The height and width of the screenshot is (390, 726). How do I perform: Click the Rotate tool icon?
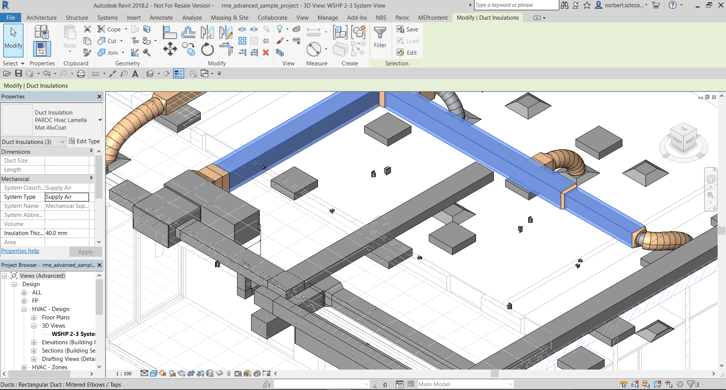click(x=207, y=49)
